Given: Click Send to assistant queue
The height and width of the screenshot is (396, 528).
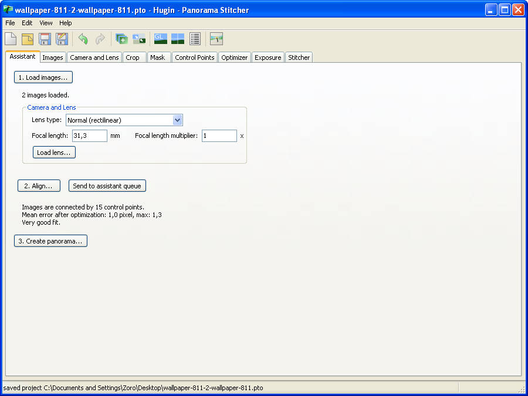Looking at the screenshot, I should [107, 186].
